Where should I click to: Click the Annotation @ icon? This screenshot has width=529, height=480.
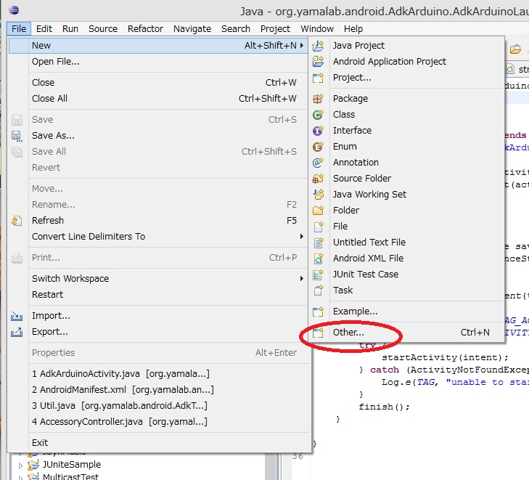[x=318, y=163]
